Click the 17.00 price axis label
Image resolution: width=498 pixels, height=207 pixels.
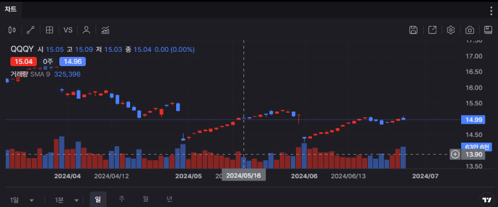click(x=474, y=56)
